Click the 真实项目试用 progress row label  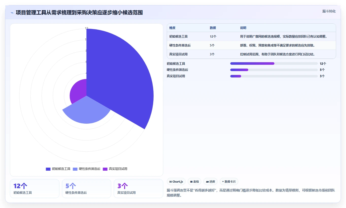pyautogui.click(x=176, y=76)
